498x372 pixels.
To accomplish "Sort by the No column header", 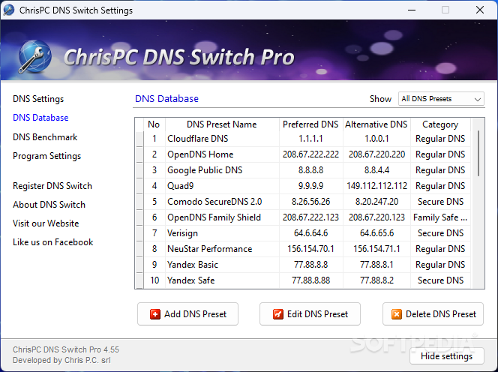I will [154, 124].
